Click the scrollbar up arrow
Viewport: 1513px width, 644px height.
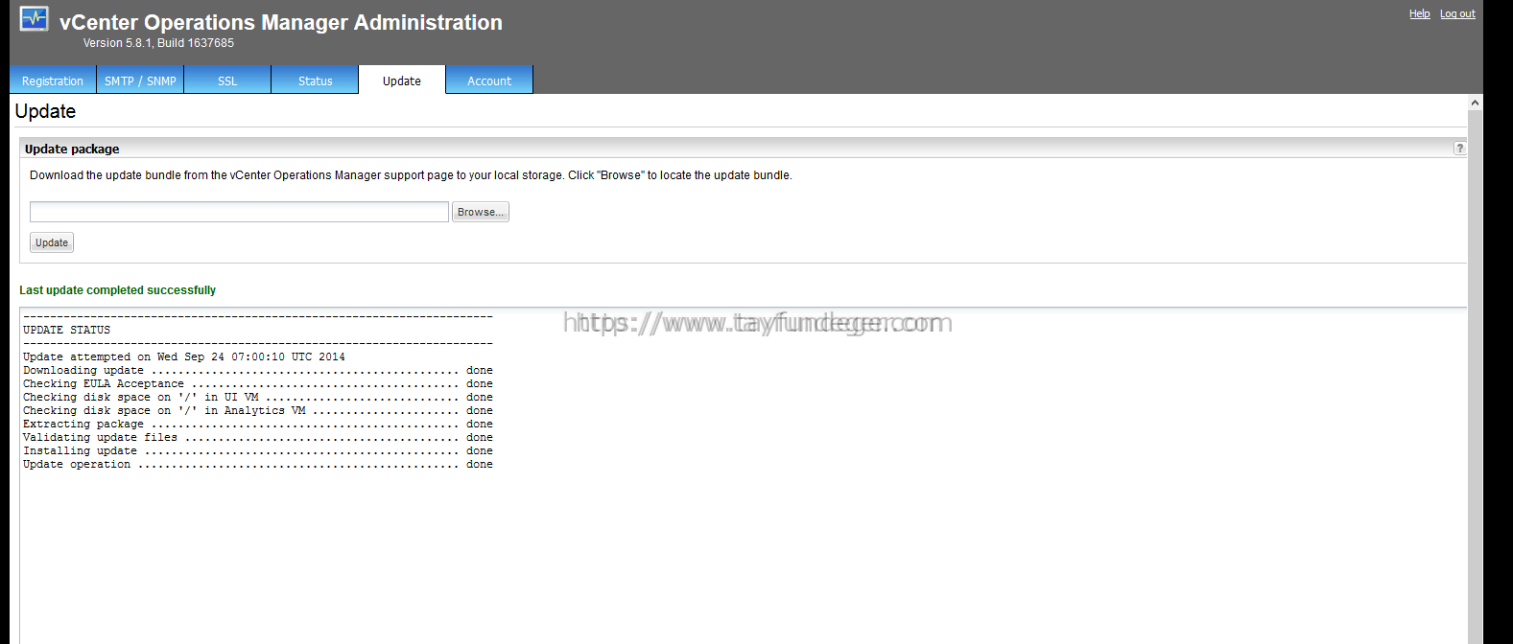tap(1475, 103)
